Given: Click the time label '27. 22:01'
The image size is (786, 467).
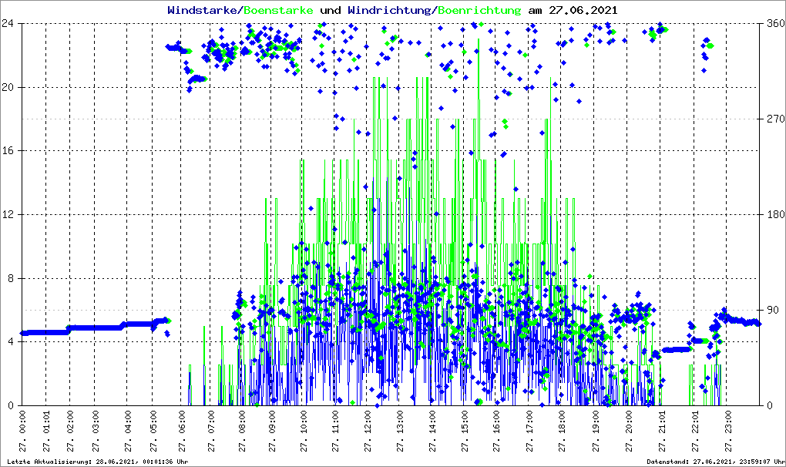Looking at the screenshot, I should tap(695, 431).
